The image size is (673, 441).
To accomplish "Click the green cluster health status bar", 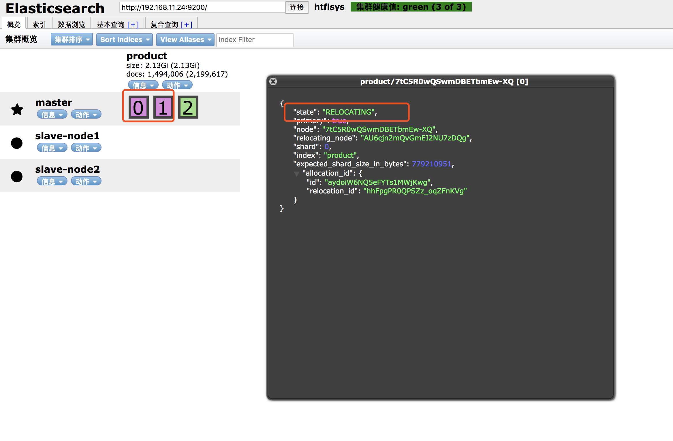I will point(411,7).
